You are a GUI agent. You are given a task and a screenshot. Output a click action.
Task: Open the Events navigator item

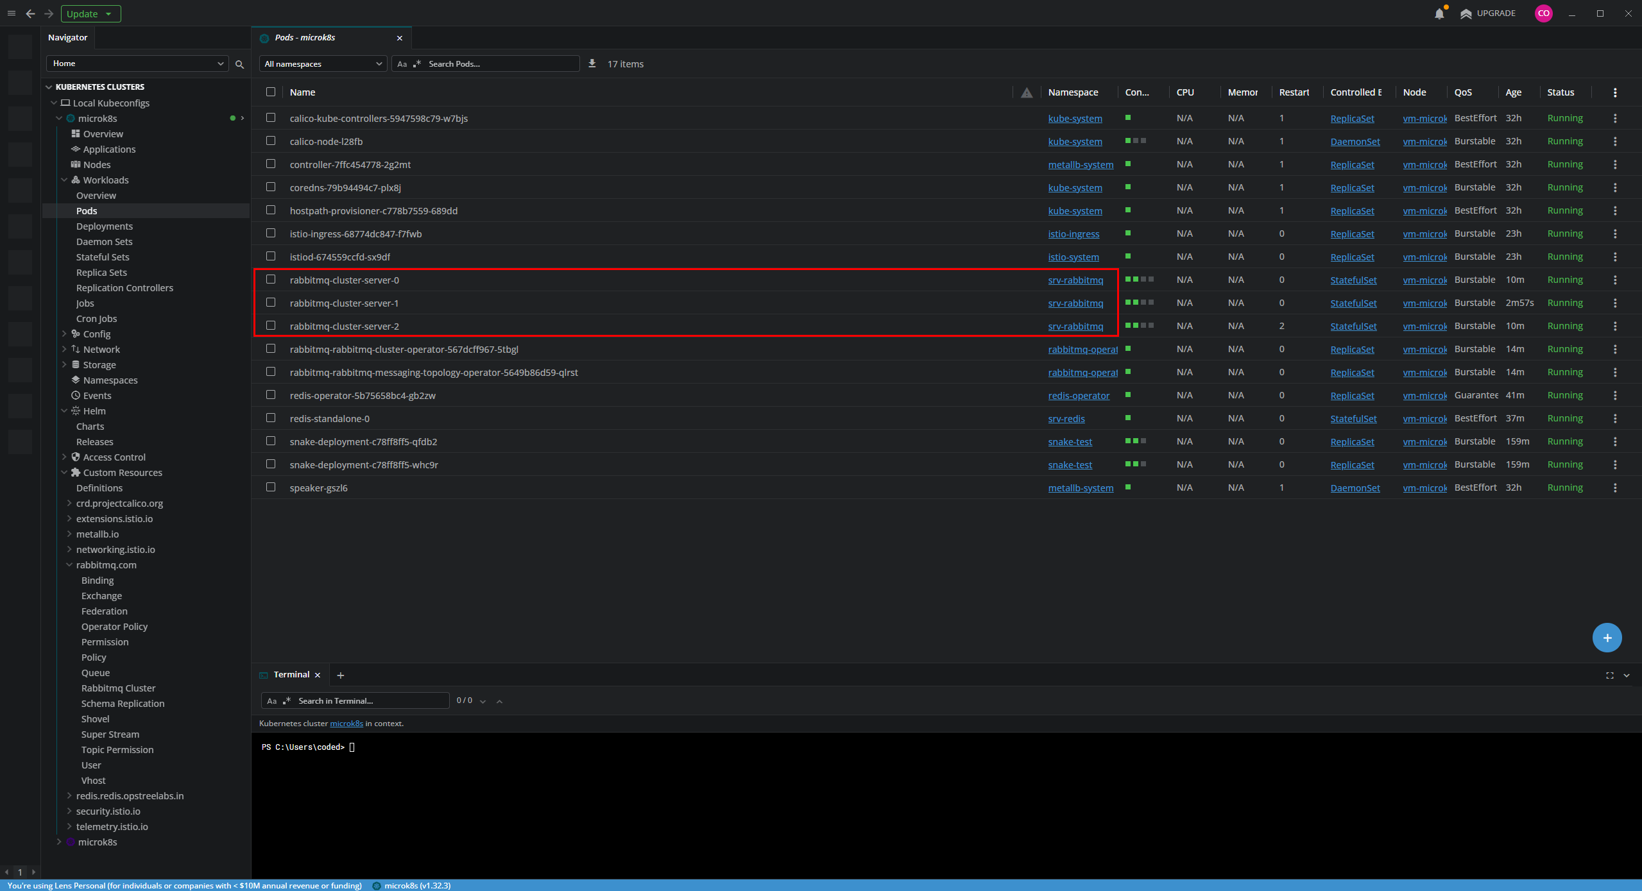coord(97,396)
